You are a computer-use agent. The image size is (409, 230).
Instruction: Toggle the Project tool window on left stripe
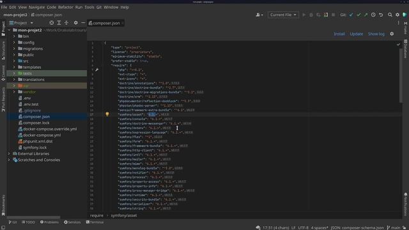[x=3, y=28]
